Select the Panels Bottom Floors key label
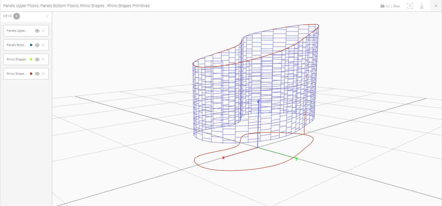This screenshot has height=206, width=442. tap(17, 45)
